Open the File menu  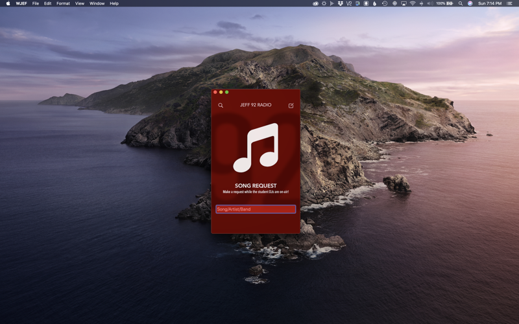click(x=36, y=3)
